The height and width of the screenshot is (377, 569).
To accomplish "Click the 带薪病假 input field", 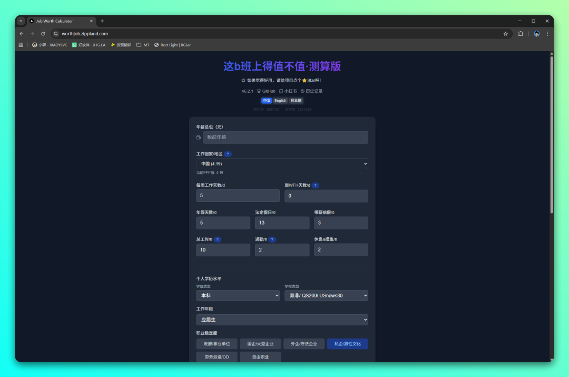I will [341, 223].
